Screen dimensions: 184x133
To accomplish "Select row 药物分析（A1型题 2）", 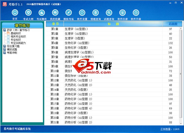I will click(112, 122).
